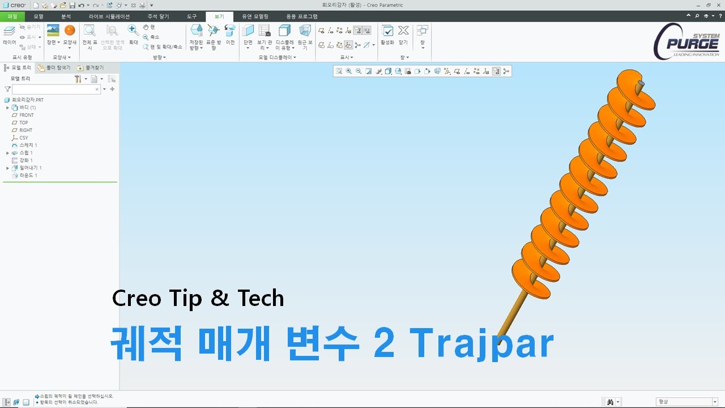Click the 파일 (File) menu button
The height and width of the screenshot is (408, 725).
12,16
